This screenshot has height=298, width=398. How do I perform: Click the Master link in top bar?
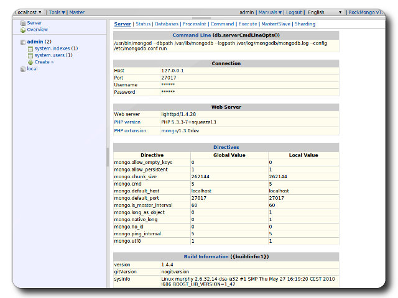click(x=77, y=12)
